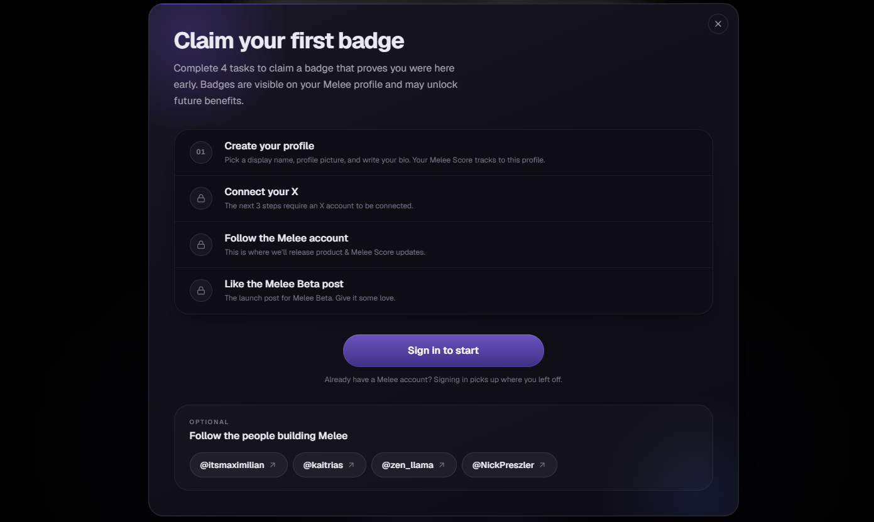Click the Claim your first badge heading
Screen dimensions: 874x522
pyautogui.click(x=289, y=41)
